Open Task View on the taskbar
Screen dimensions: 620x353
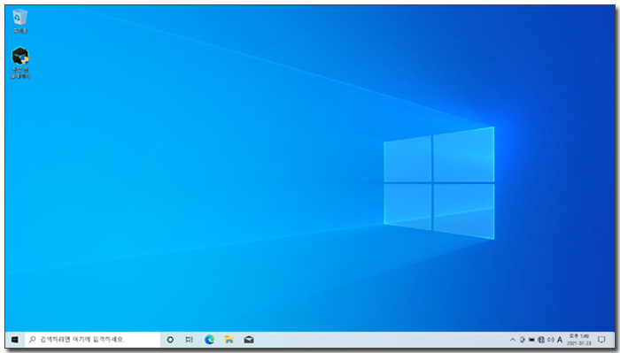[190, 340]
